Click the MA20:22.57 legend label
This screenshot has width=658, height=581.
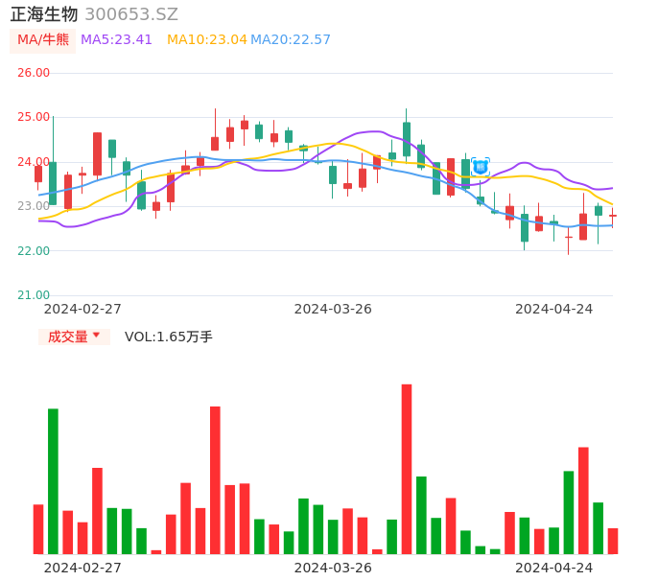(x=291, y=40)
